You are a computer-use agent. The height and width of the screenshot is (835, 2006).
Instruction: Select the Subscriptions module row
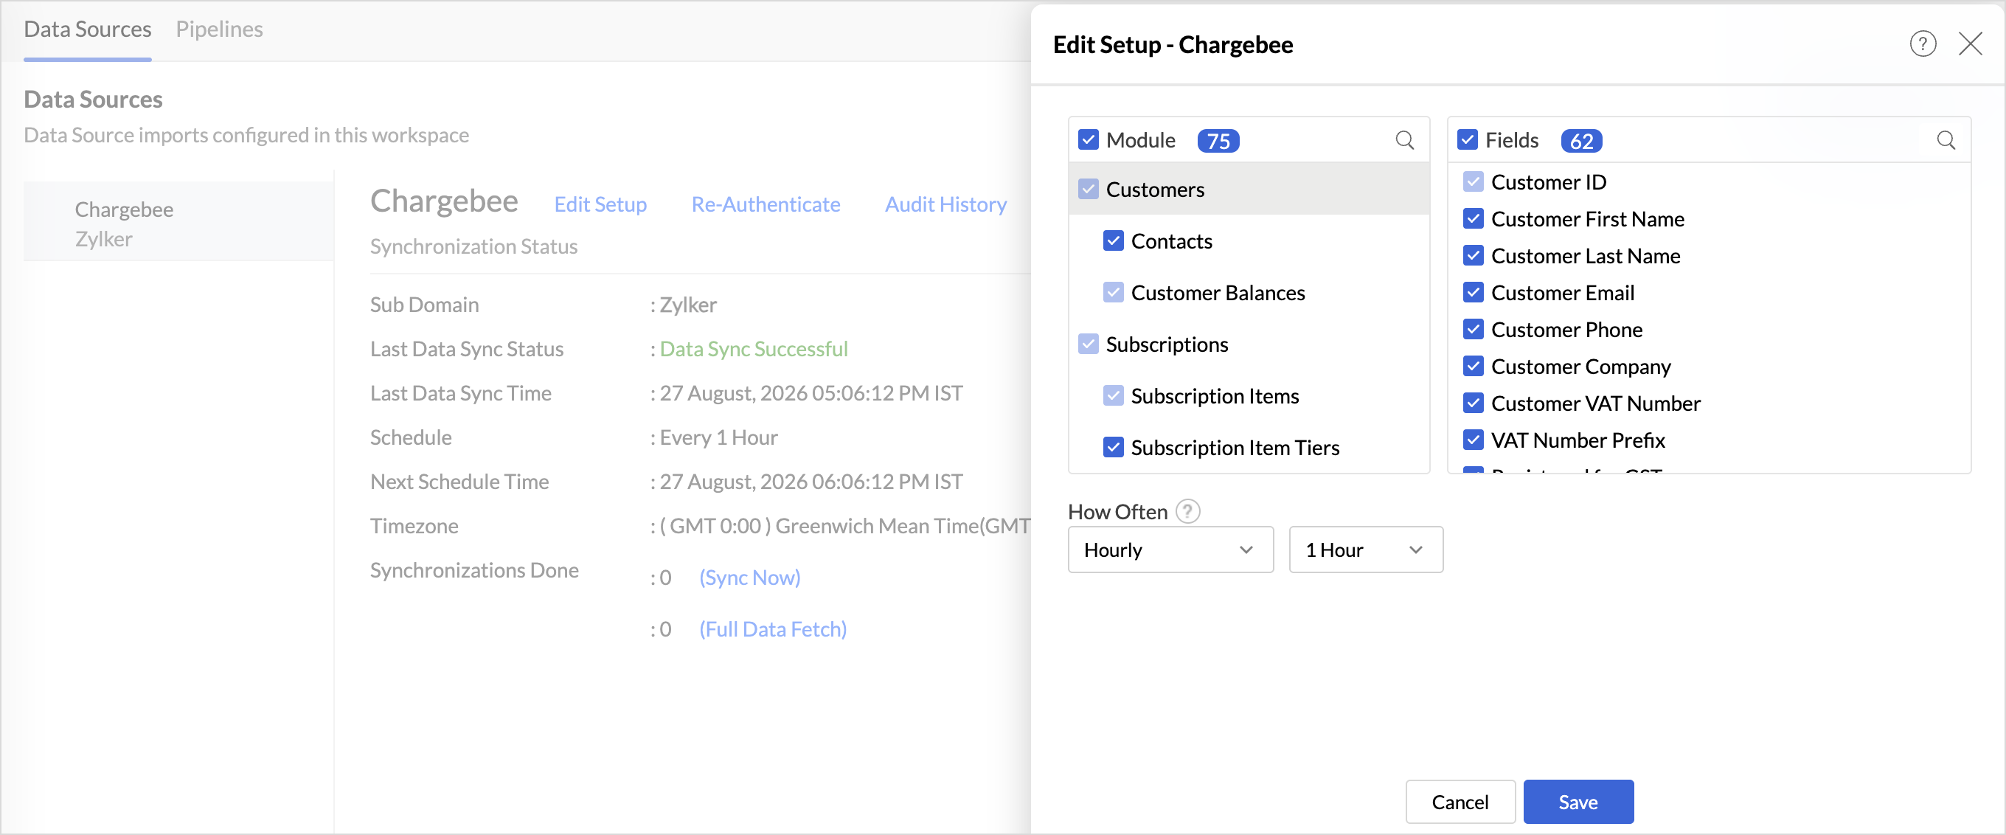pyautogui.click(x=1249, y=344)
